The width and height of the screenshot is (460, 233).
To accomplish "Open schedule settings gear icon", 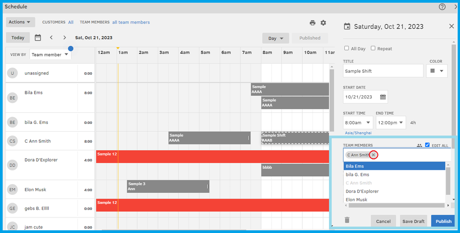I will (323, 23).
